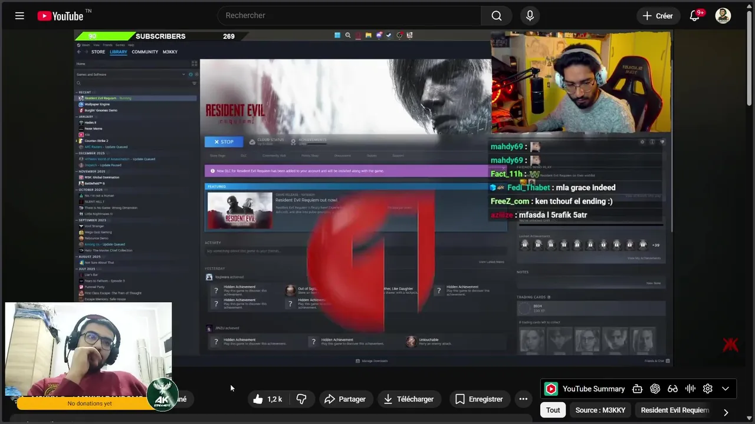The image size is (755, 424).
Task: Open the featured Resident Evil news thumbnail
Action: coord(240,210)
